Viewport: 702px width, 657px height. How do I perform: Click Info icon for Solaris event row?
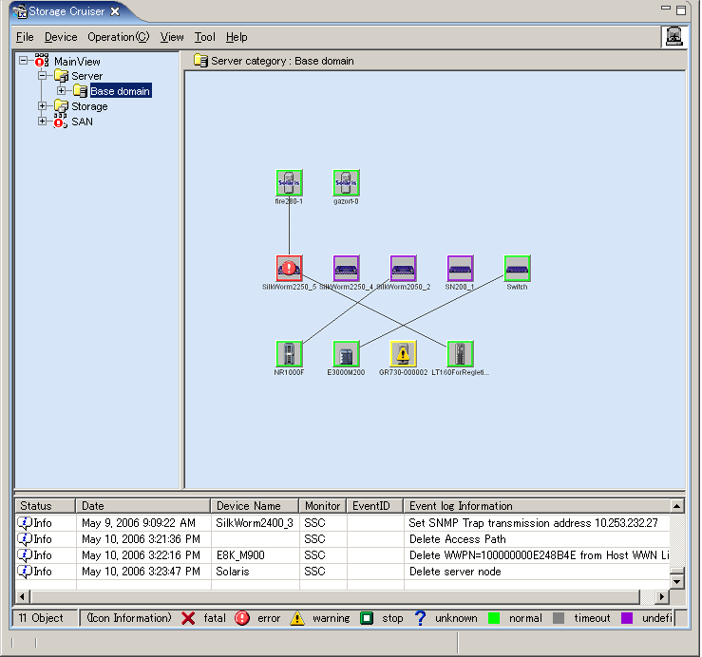[x=25, y=572]
